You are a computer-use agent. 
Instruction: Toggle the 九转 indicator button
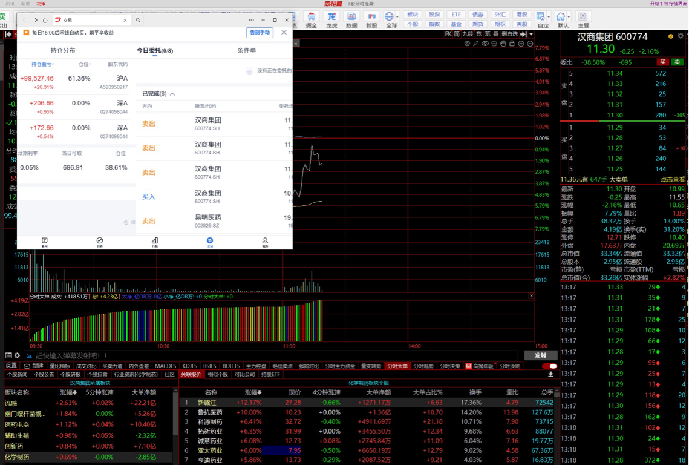click(x=468, y=34)
